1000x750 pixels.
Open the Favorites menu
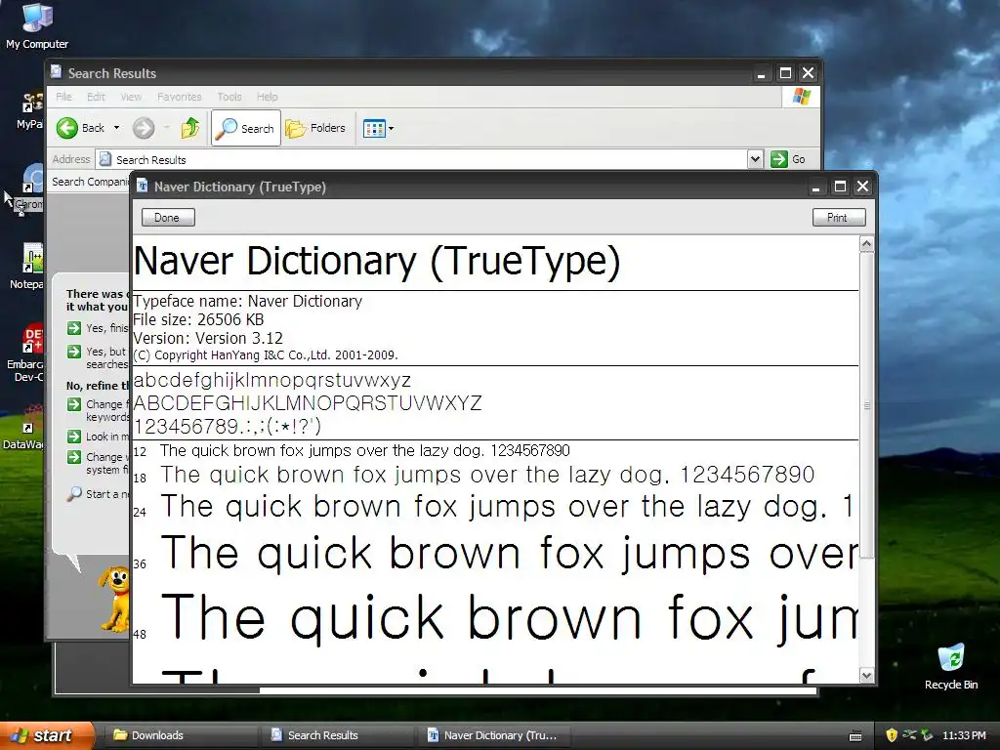click(180, 97)
